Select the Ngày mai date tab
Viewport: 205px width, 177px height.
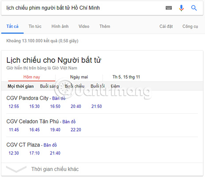click(x=79, y=77)
